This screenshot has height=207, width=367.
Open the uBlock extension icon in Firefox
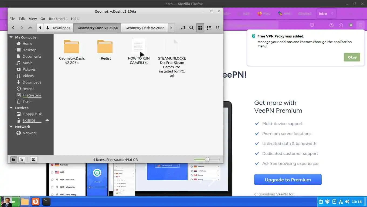coord(351,25)
